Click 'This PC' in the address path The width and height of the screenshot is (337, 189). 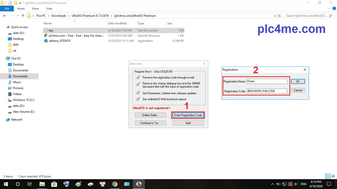tap(41, 16)
